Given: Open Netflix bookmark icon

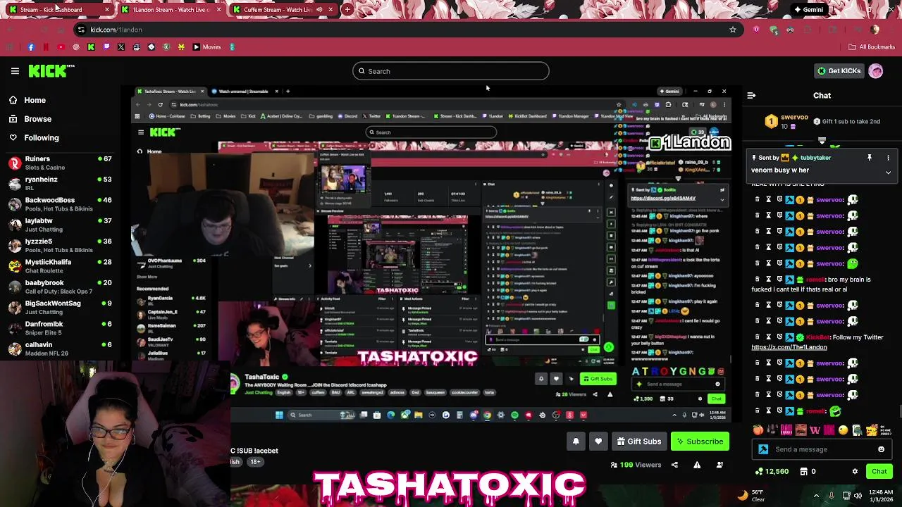Looking at the screenshot, I should [x=46, y=47].
